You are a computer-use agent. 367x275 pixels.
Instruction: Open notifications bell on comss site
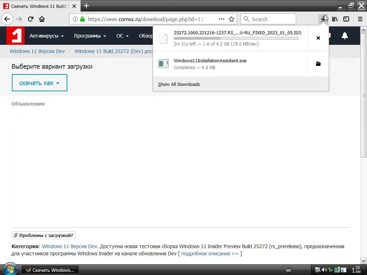point(344,35)
